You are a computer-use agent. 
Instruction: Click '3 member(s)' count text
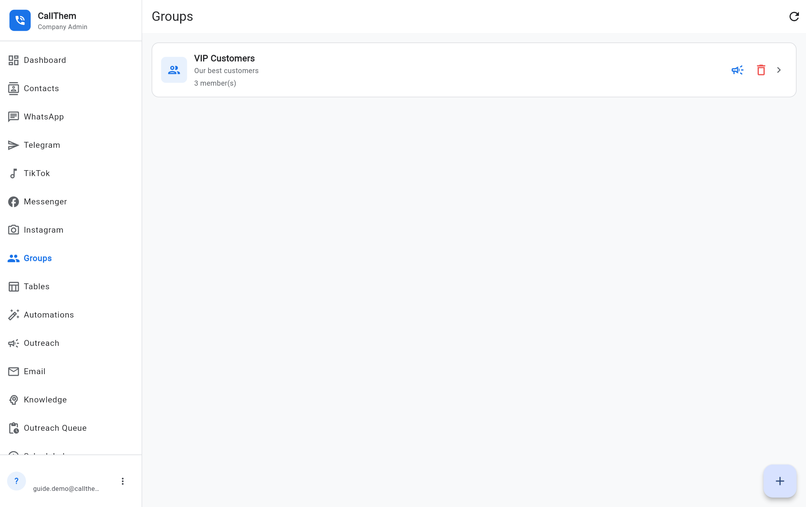(215, 83)
